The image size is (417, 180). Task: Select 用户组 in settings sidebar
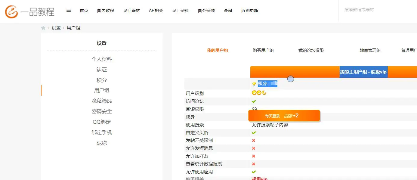[102, 90]
